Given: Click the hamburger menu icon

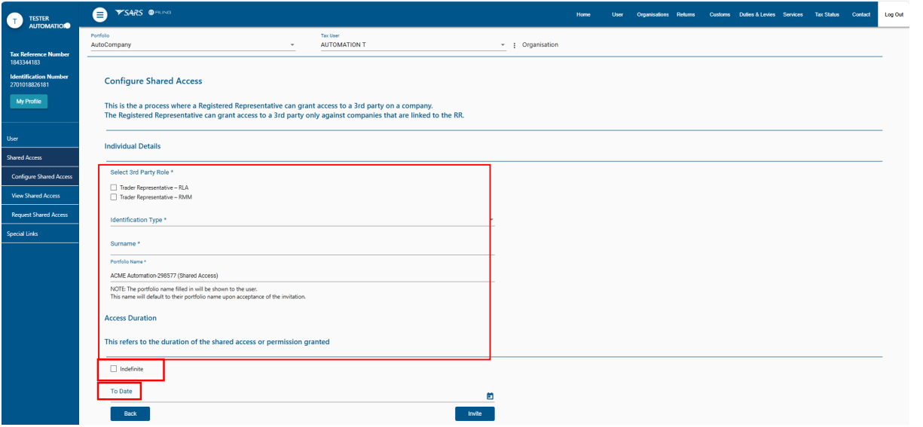Looking at the screenshot, I should (99, 14).
